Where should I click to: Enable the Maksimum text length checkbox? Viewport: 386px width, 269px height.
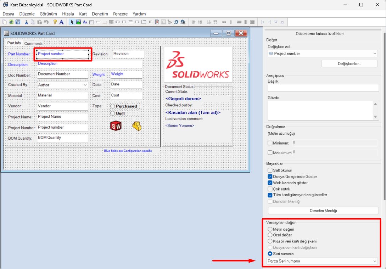pos(270,153)
